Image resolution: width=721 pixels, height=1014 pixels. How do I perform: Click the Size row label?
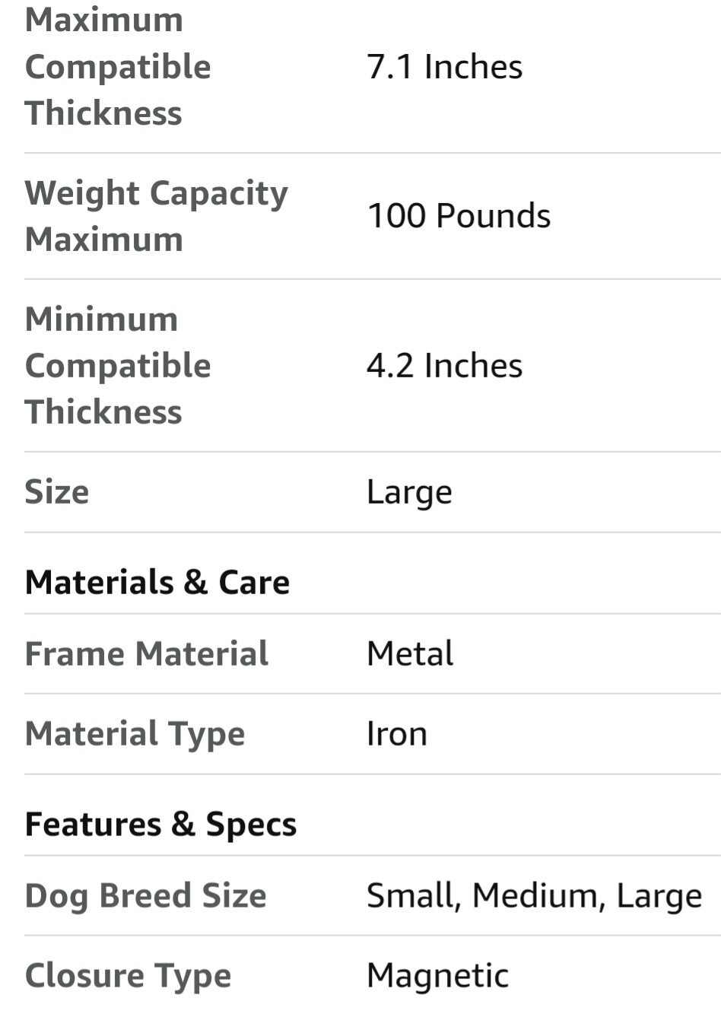[x=57, y=492]
